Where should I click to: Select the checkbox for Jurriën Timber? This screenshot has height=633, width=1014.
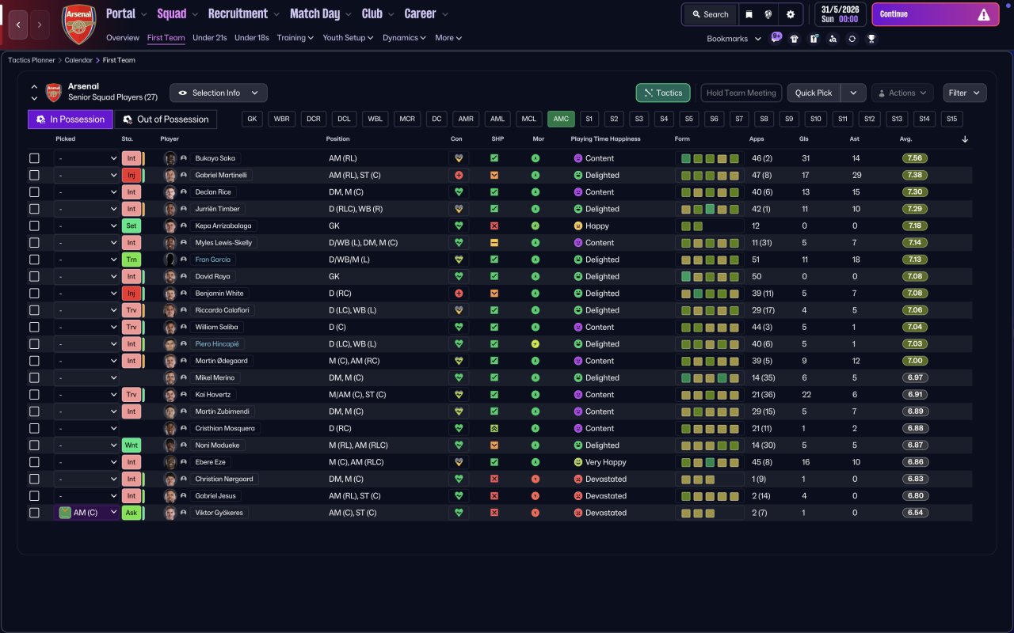click(x=34, y=209)
